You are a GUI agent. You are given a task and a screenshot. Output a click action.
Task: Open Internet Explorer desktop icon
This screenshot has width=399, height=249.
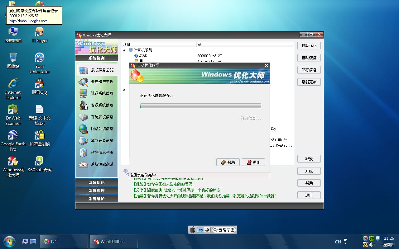pyautogui.click(x=13, y=89)
